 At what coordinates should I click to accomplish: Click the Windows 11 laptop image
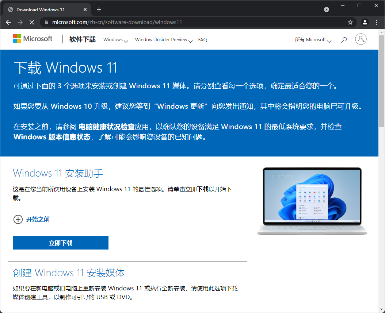click(312, 201)
